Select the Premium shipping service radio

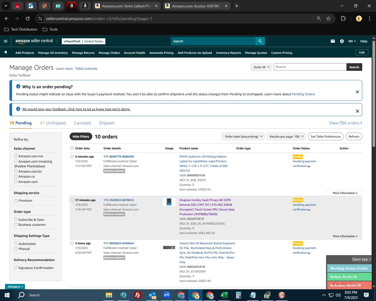click(16, 200)
